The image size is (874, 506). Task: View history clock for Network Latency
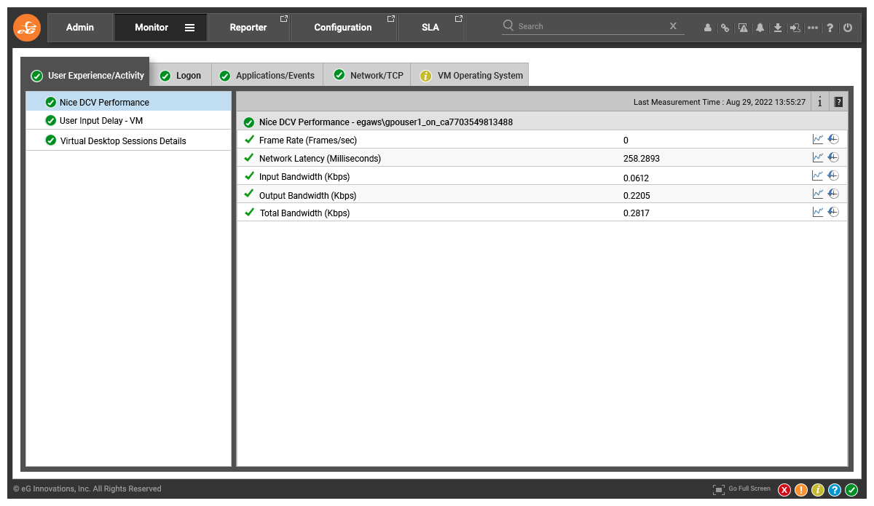[833, 157]
